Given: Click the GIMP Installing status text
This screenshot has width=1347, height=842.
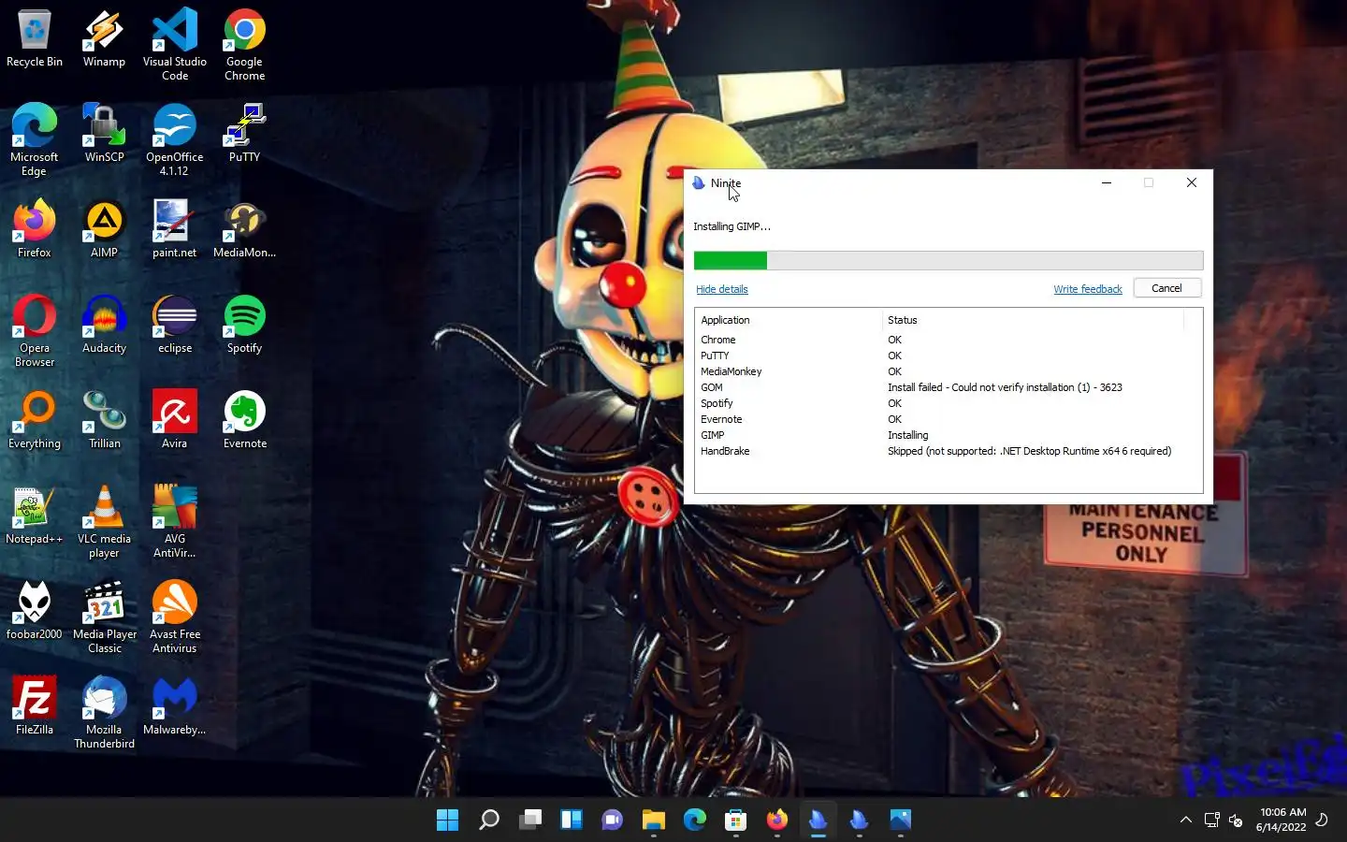Looking at the screenshot, I should tap(907, 435).
